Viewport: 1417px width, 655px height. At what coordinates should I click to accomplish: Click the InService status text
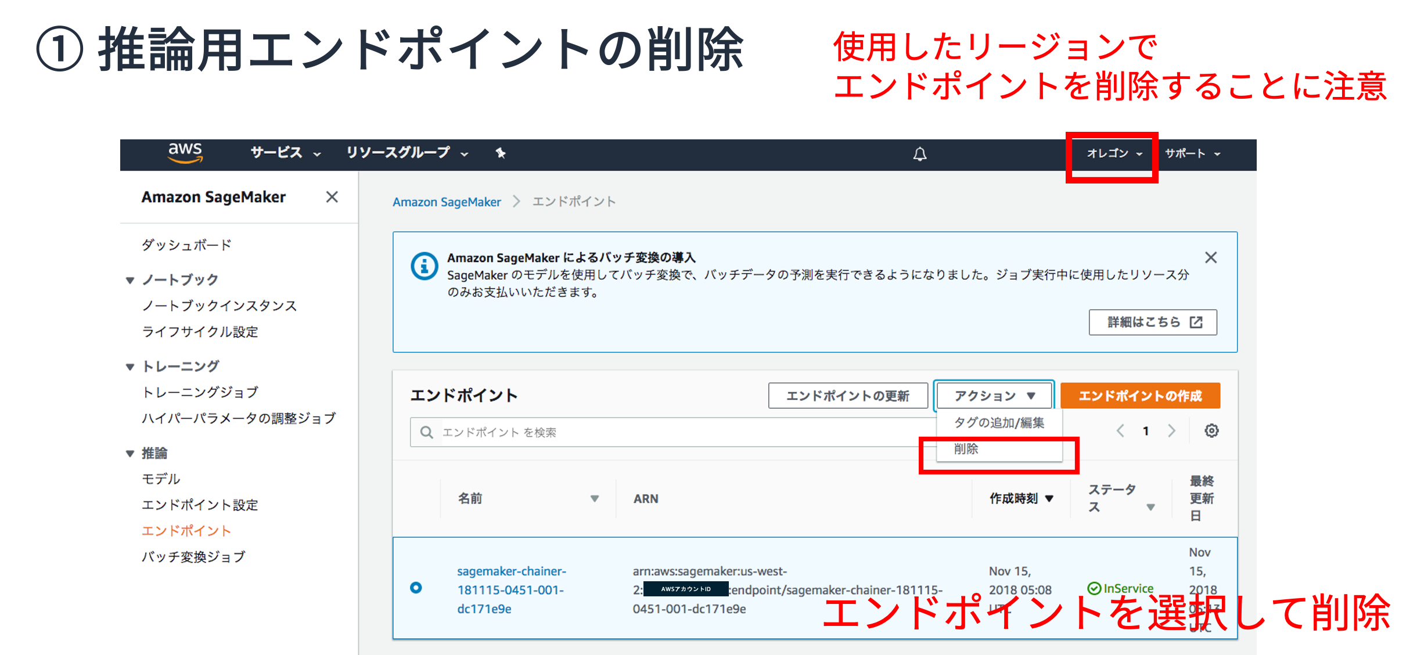(x=1128, y=589)
